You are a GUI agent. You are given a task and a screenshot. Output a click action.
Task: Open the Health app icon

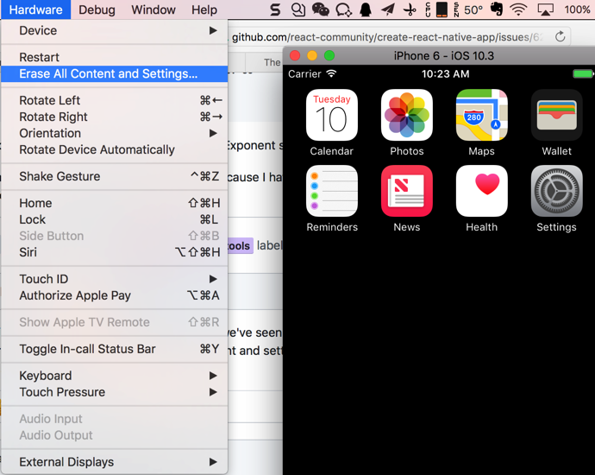[481, 191]
